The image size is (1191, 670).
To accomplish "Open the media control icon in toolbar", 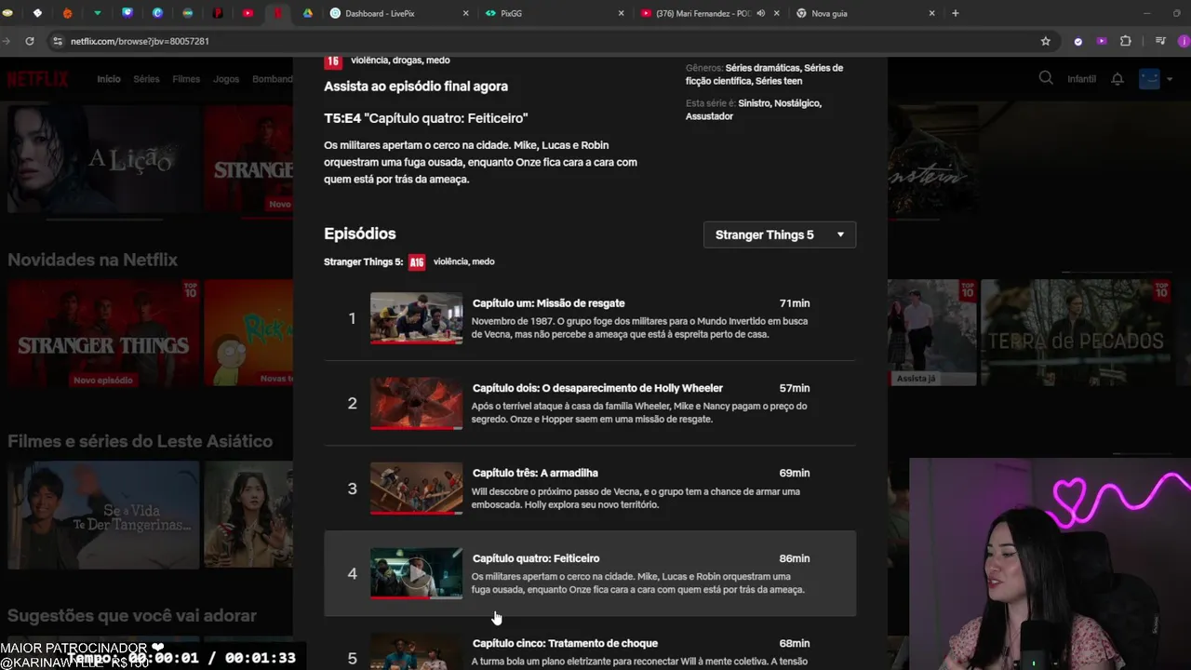I will coord(1160,41).
